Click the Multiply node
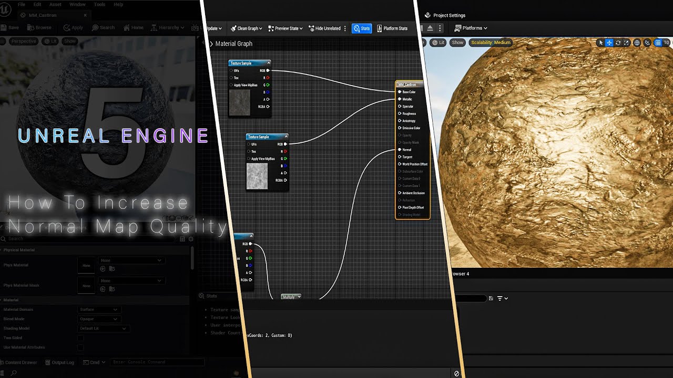 coord(291,297)
